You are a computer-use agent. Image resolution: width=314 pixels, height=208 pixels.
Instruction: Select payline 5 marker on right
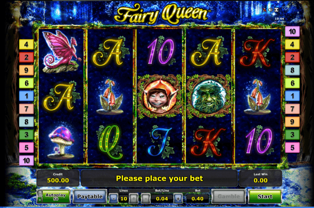(x=292, y=148)
